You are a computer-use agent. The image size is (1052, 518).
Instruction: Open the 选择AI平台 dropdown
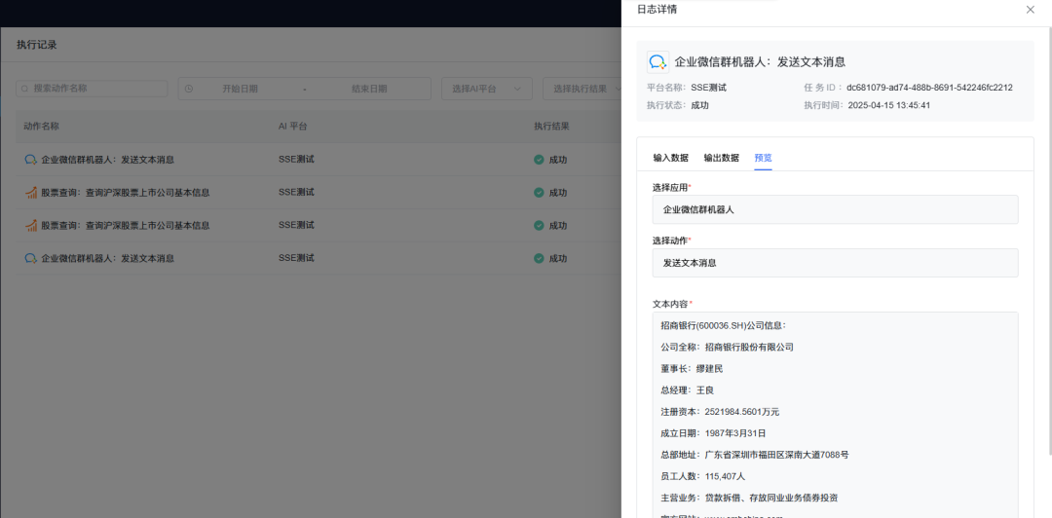tap(486, 89)
